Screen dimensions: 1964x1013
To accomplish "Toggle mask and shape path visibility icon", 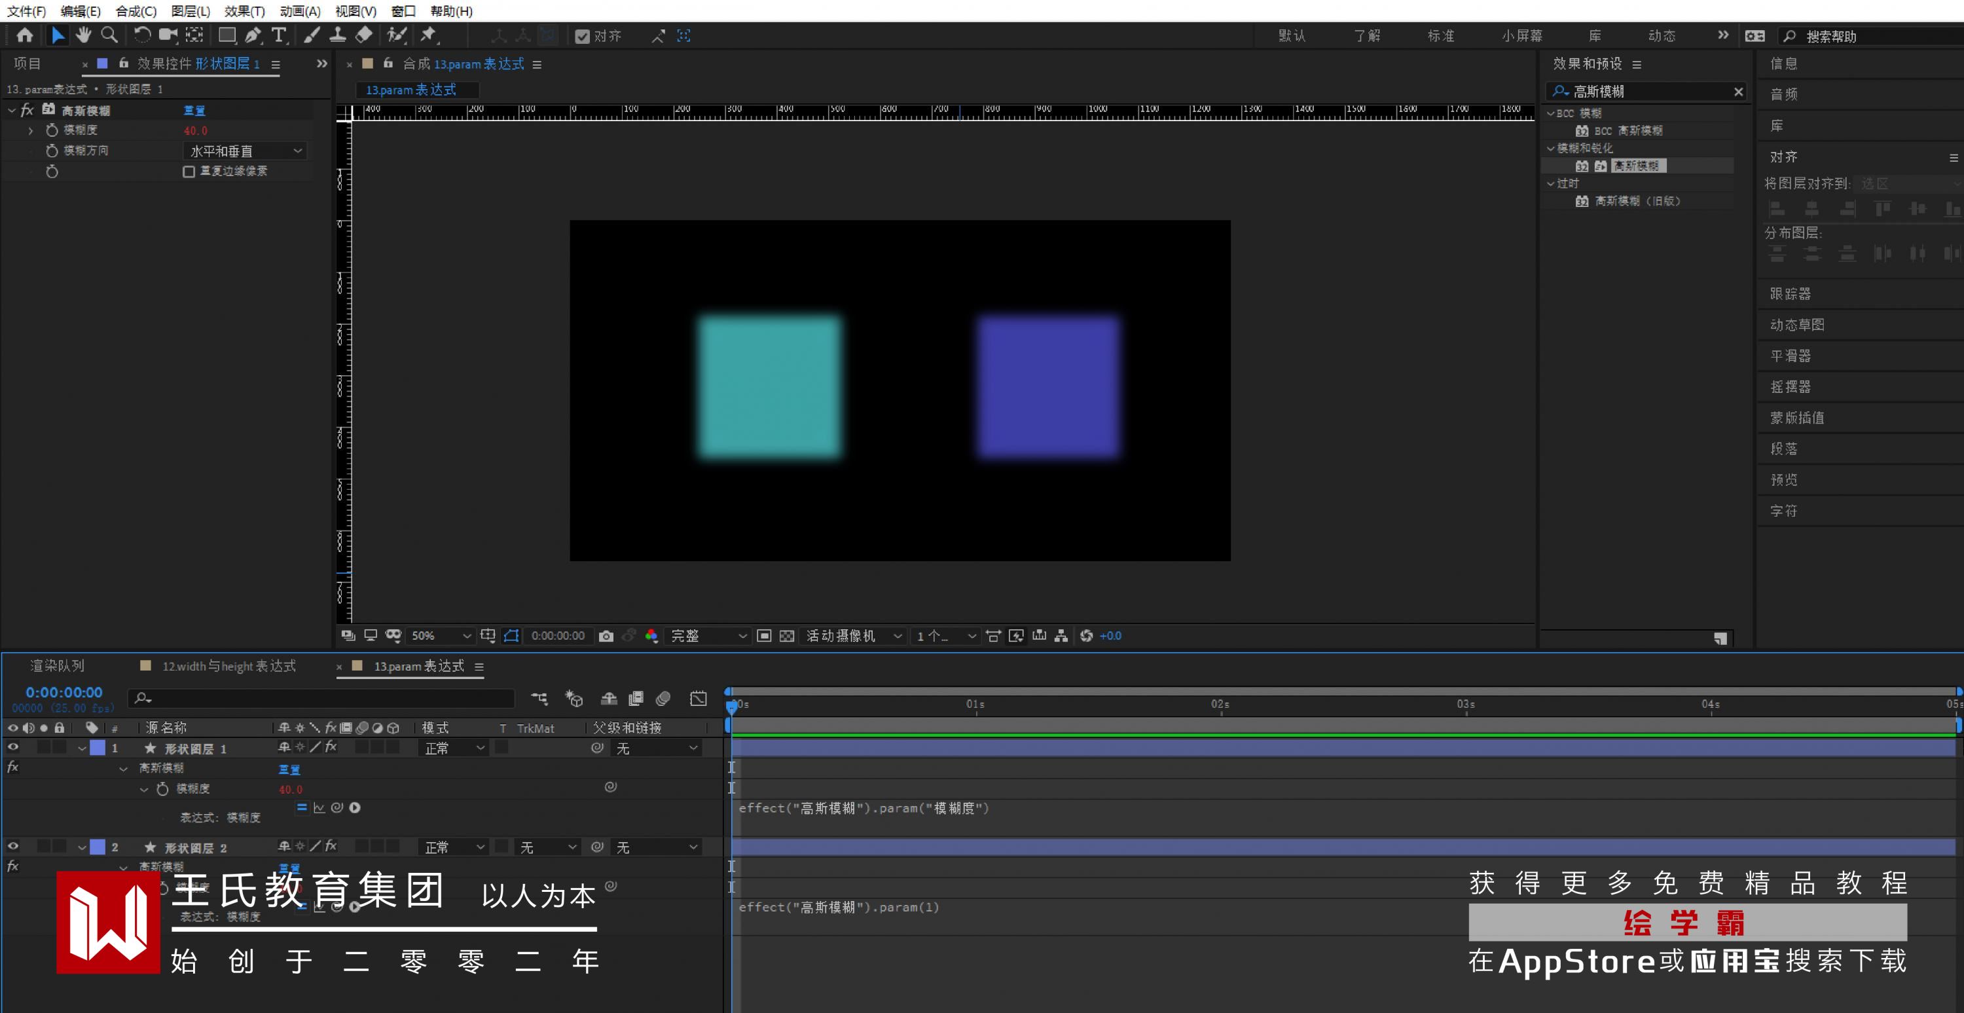I will pos(511,635).
